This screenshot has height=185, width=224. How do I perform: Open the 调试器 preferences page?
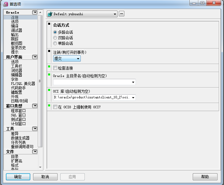[17, 30]
